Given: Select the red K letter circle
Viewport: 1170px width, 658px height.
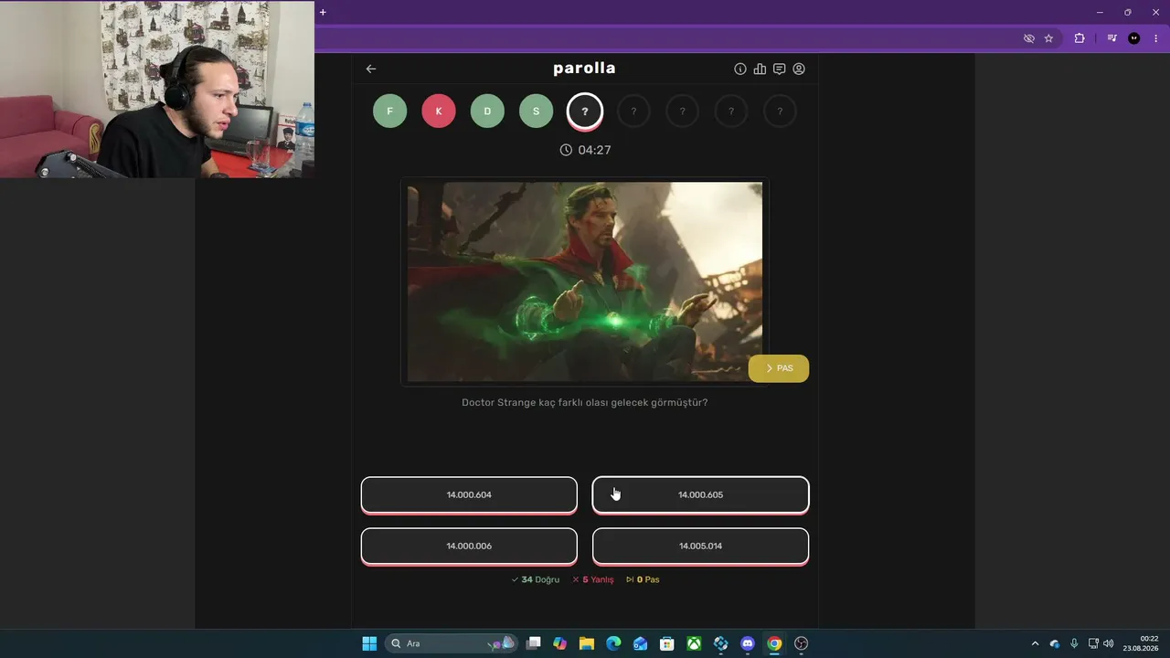Looking at the screenshot, I should (x=439, y=111).
